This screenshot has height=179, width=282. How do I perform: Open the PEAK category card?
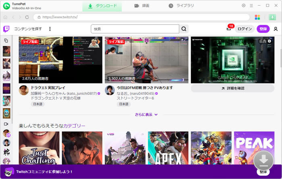(254, 148)
